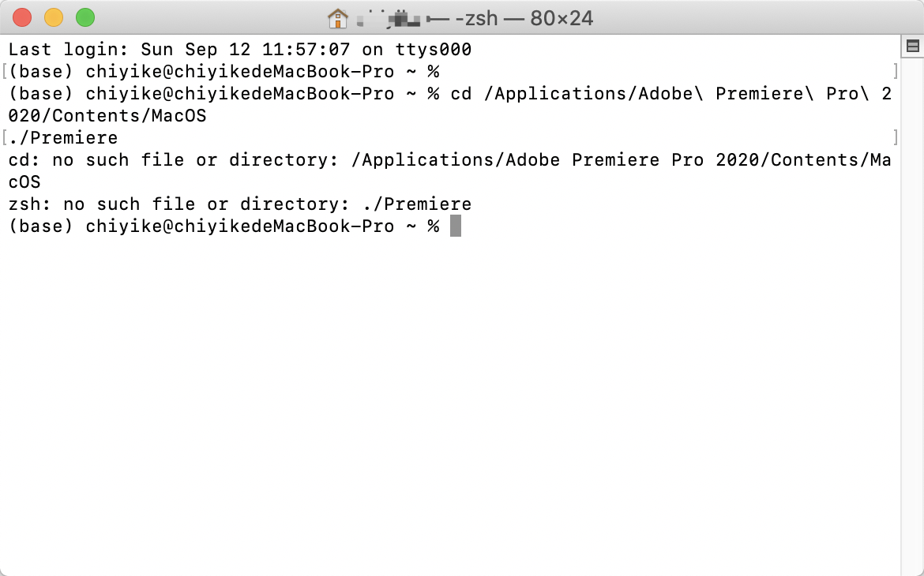Click the split pane icon at top right
The image size is (924, 576).
912,47
